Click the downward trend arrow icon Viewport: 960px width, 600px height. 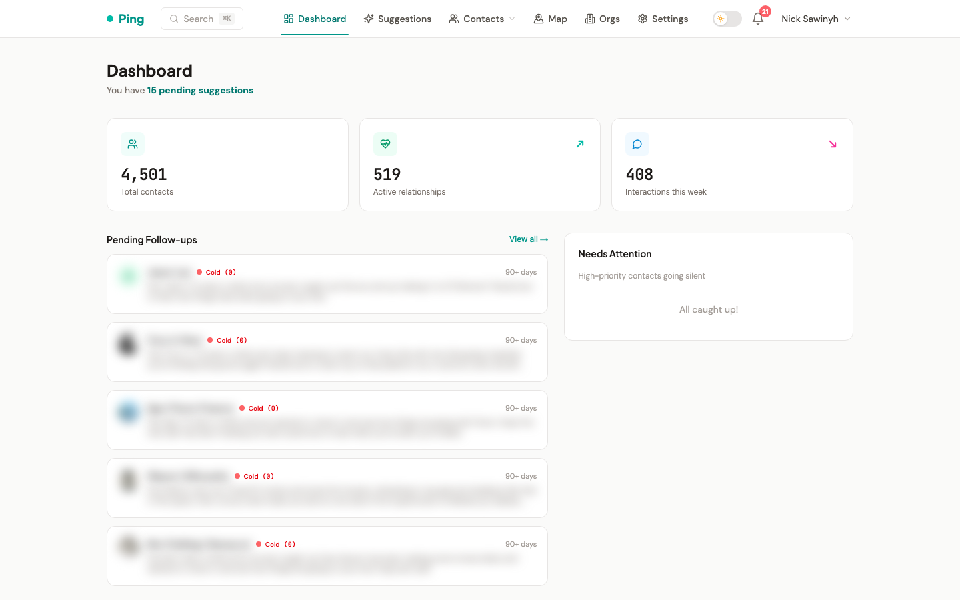833,144
